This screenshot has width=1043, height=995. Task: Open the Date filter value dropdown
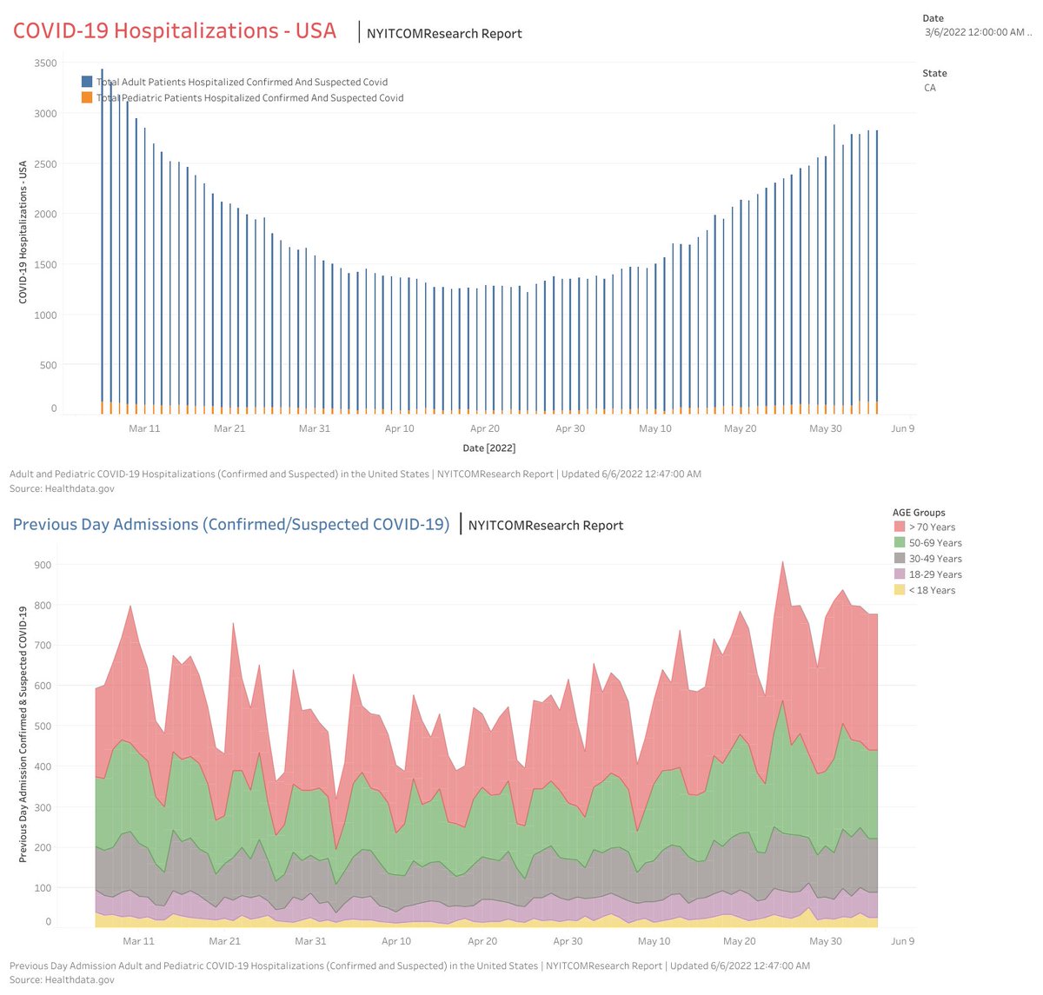click(x=979, y=32)
